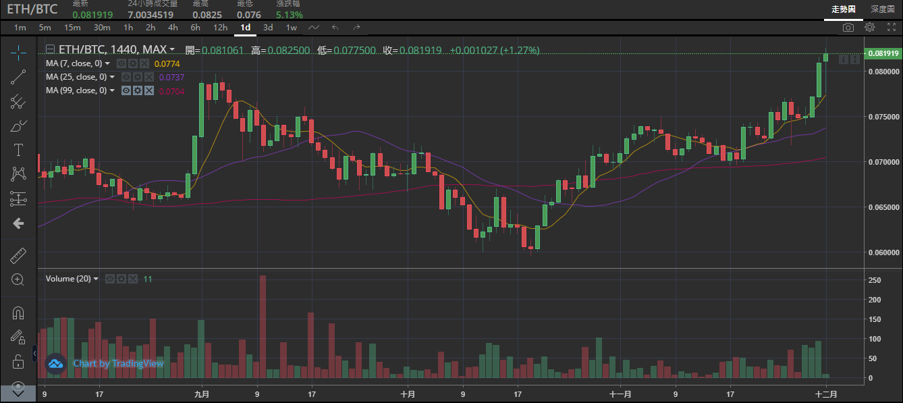Hide MA 25 indicator eye icon
The image size is (903, 403).
click(126, 77)
